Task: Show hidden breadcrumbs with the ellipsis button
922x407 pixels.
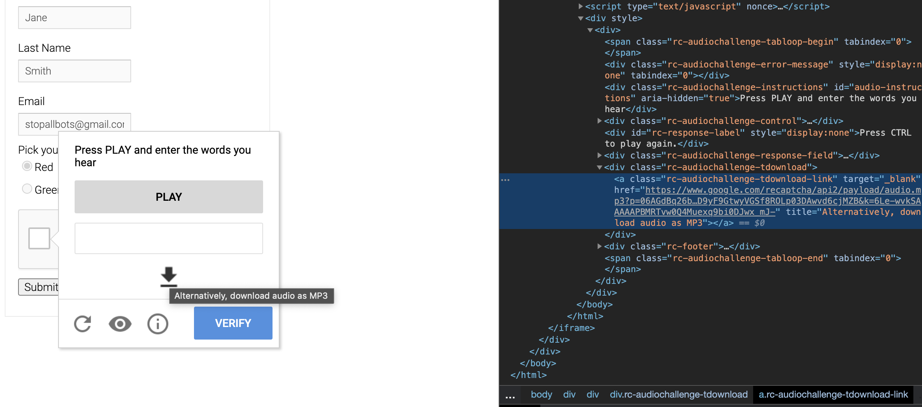Action: (x=510, y=395)
